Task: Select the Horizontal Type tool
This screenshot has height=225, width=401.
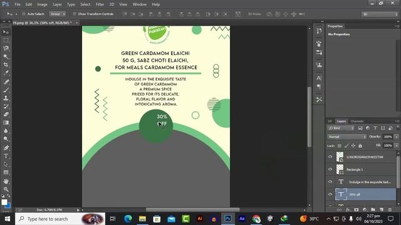Action: click(x=6, y=156)
